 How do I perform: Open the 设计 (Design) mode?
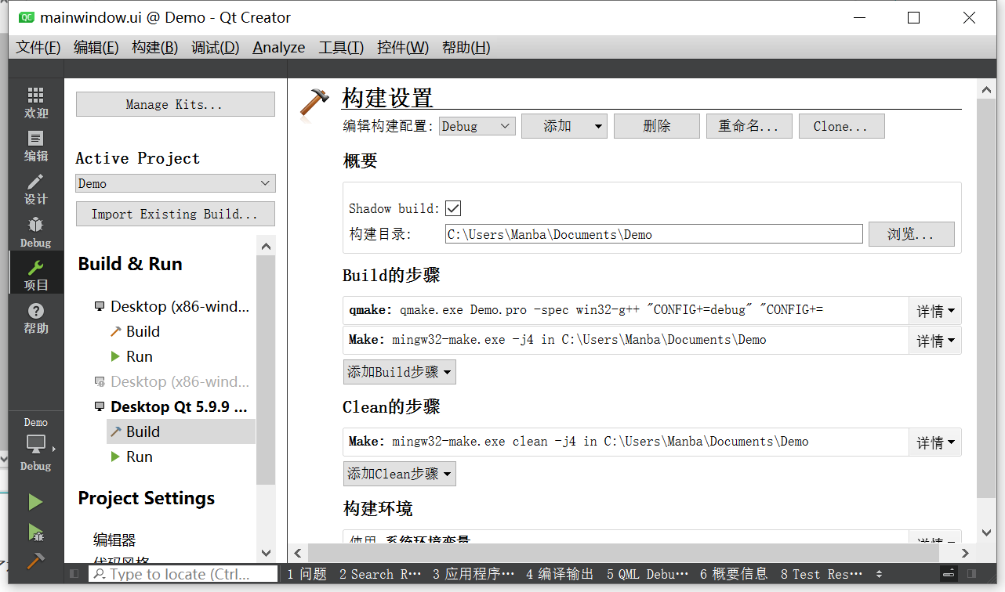pos(35,189)
